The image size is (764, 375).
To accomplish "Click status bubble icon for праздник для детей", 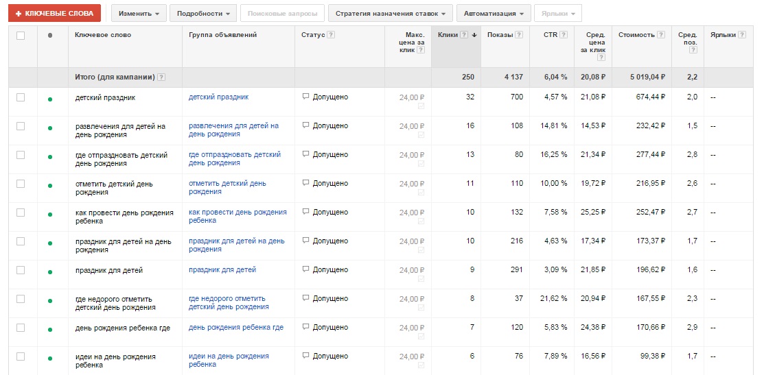I will [305, 269].
